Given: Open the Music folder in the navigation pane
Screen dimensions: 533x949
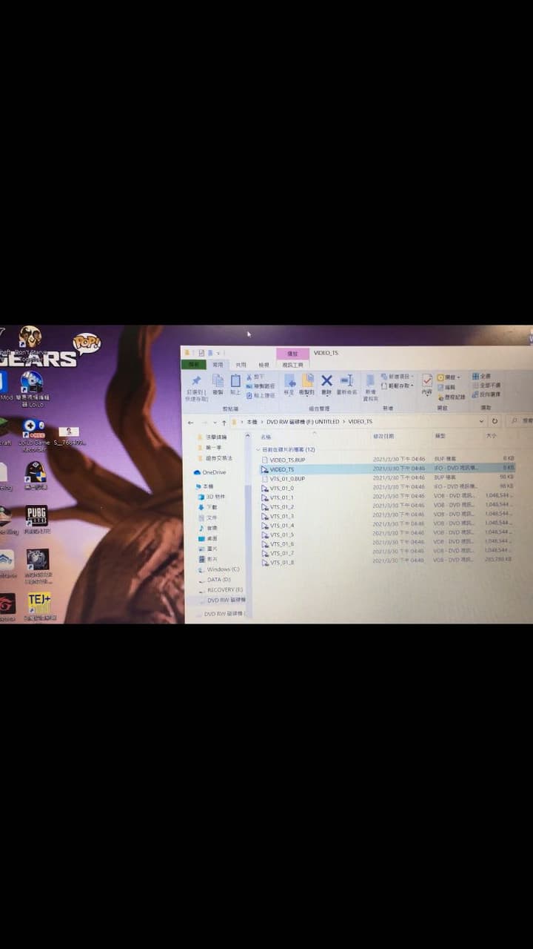Looking at the screenshot, I should click(x=208, y=528).
